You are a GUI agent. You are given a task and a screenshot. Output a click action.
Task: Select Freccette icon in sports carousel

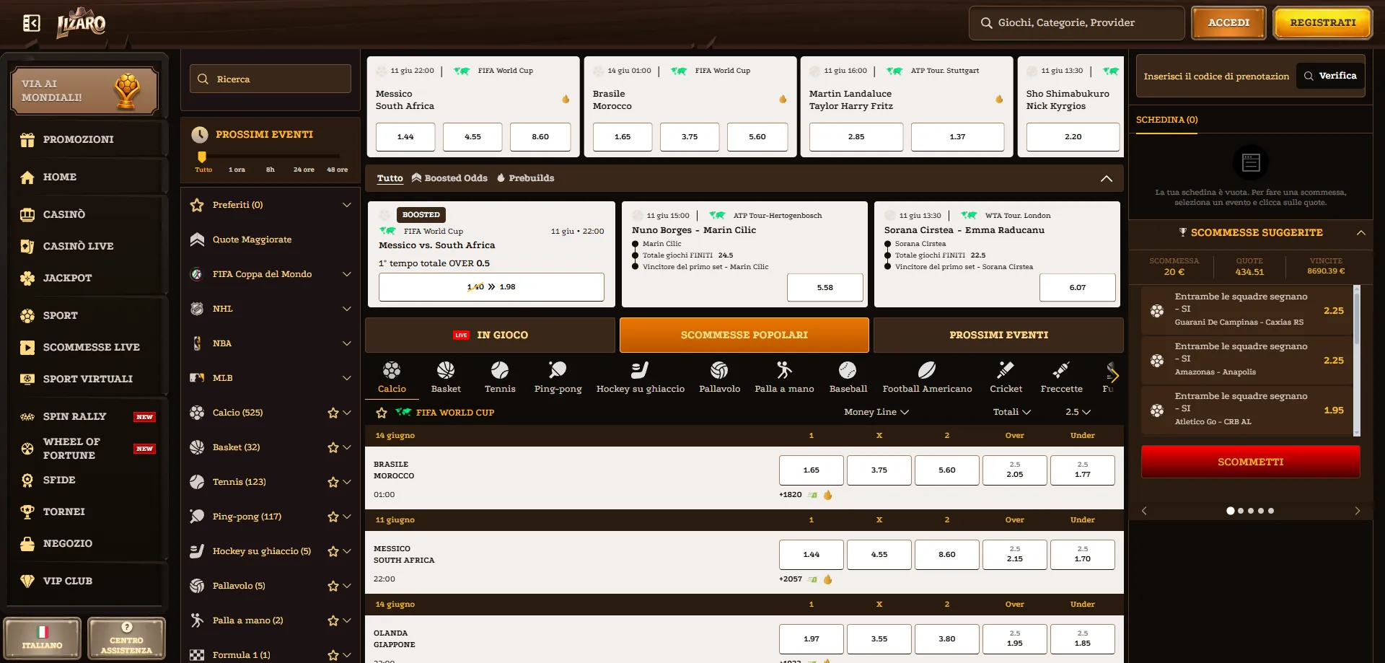point(1061,377)
